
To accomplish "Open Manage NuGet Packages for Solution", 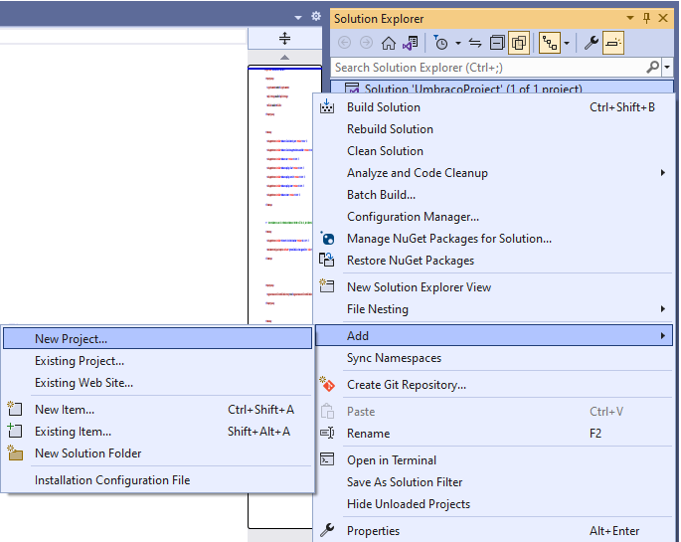I will 495,239.
